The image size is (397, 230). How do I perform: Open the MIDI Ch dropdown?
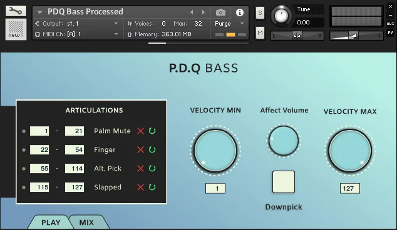coord(116,34)
